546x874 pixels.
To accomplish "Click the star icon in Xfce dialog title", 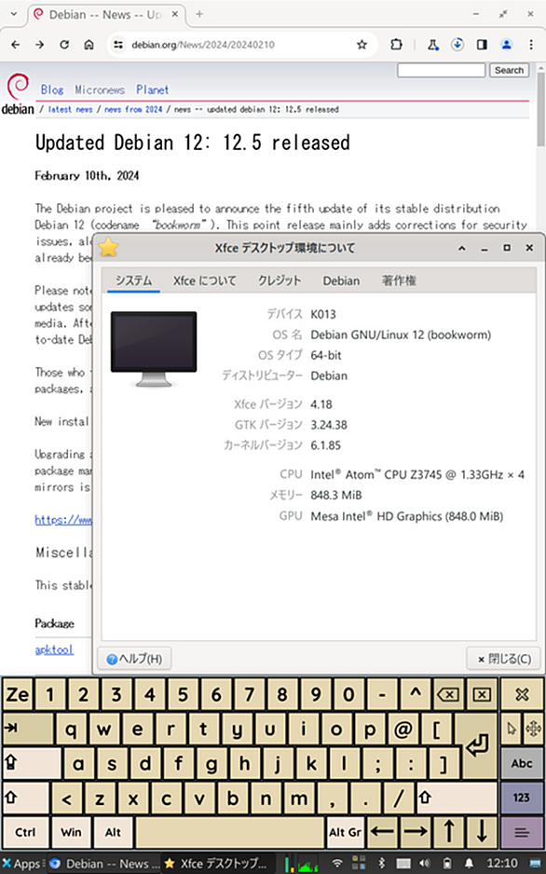I will pyautogui.click(x=109, y=248).
